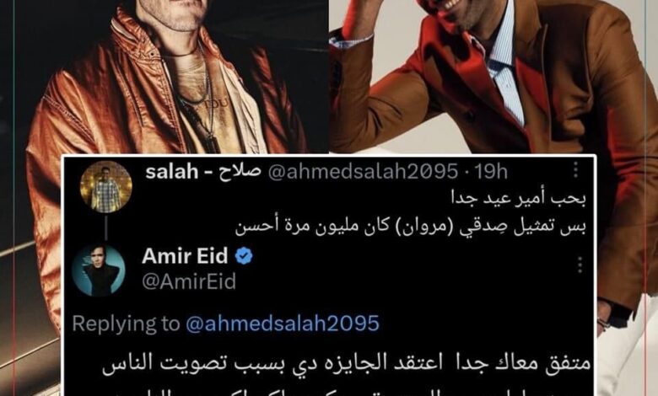Click the @AmirEid handle

[x=189, y=281]
